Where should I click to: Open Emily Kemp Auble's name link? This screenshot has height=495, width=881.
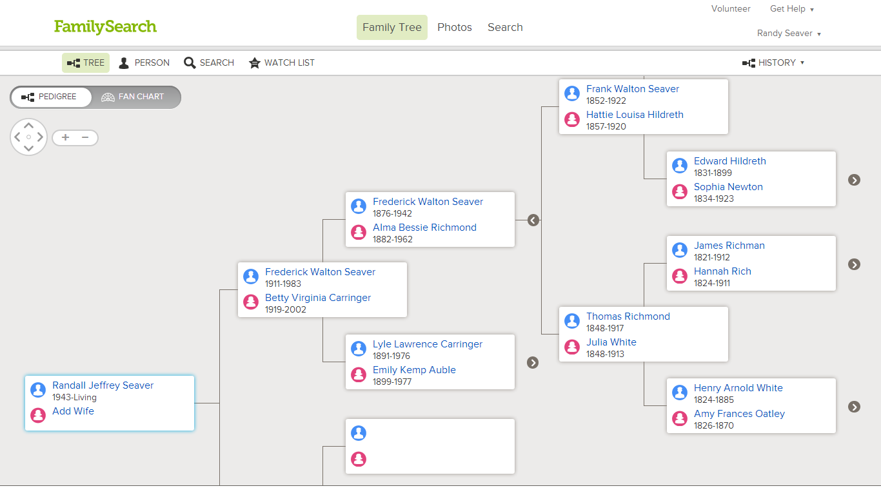tap(414, 370)
